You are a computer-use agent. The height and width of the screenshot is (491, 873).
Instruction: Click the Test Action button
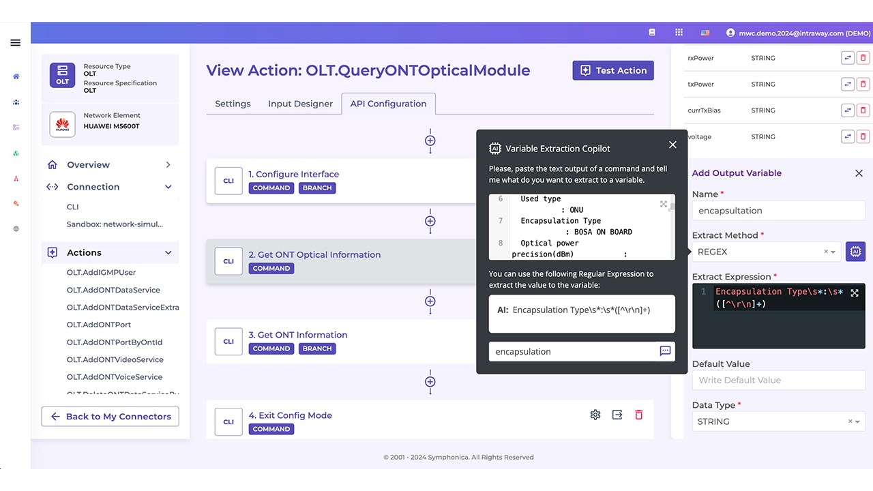pyautogui.click(x=613, y=70)
